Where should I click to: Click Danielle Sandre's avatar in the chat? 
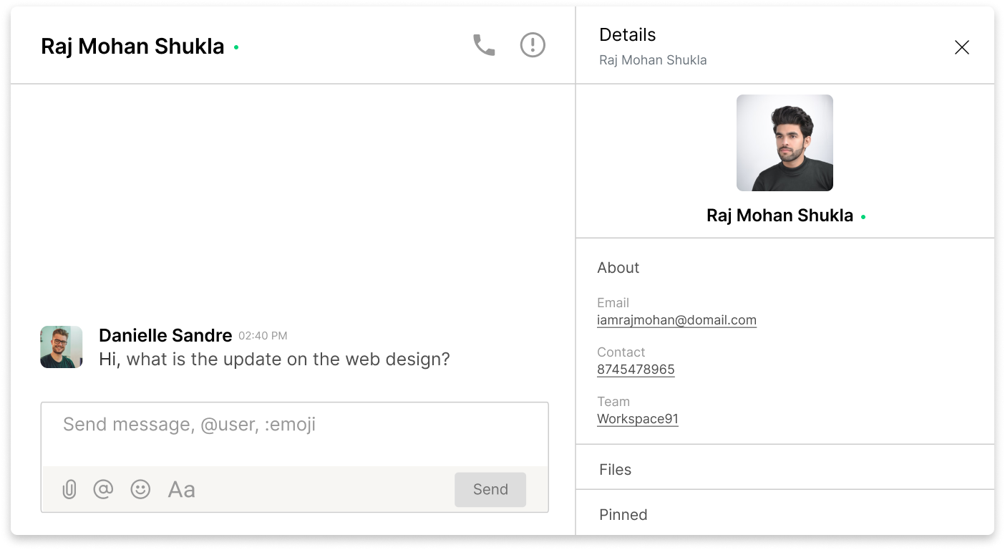click(x=62, y=347)
